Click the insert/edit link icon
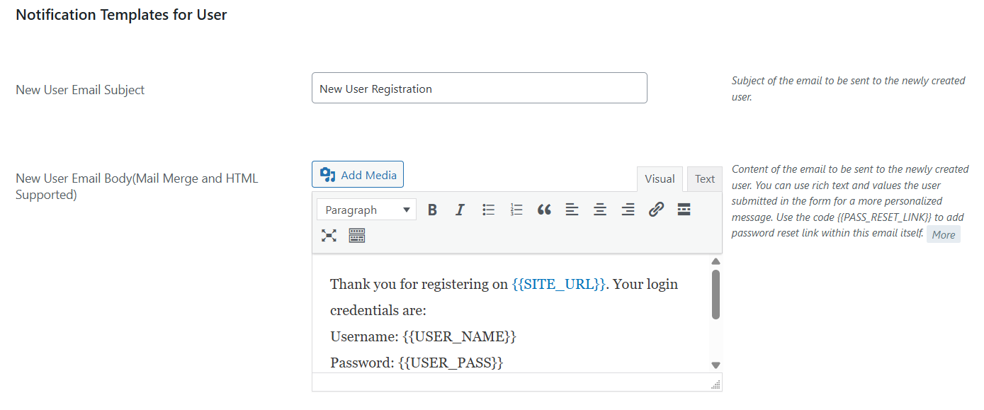 click(x=656, y=210)
